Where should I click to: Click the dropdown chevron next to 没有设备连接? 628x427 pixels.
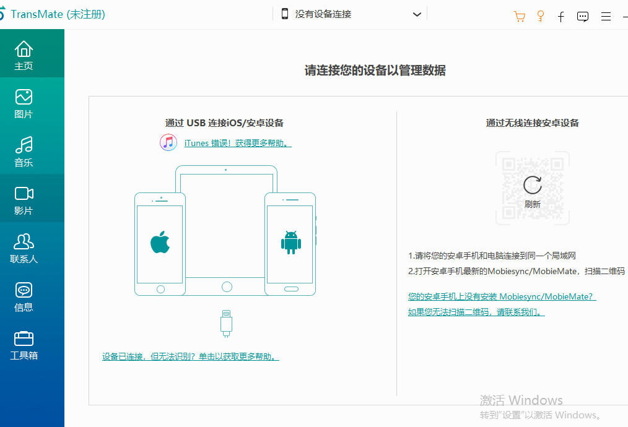click(x=417, y=14)
